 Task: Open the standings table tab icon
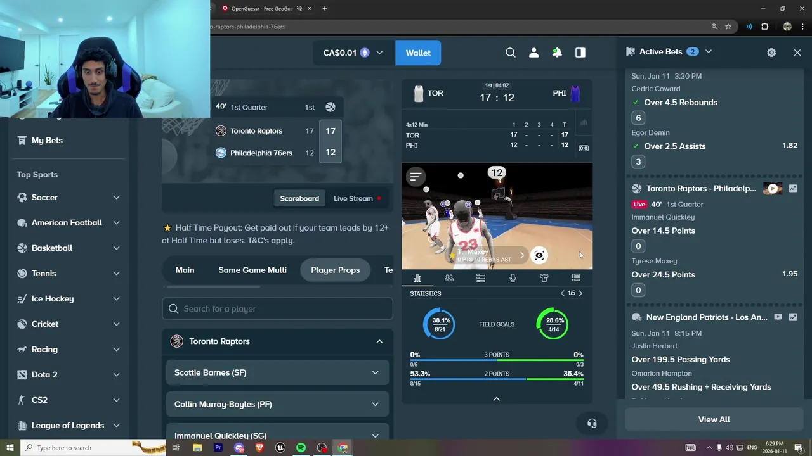[x=481, y=277]
